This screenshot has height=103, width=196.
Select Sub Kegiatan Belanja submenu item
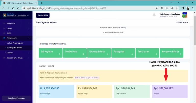tap(14, 48)
